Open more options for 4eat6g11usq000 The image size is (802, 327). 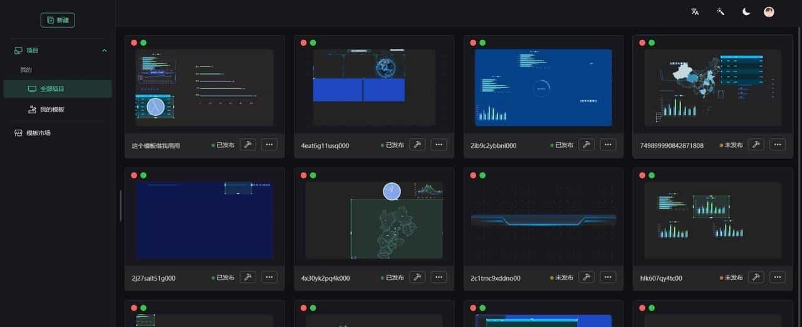pos(439,145)
